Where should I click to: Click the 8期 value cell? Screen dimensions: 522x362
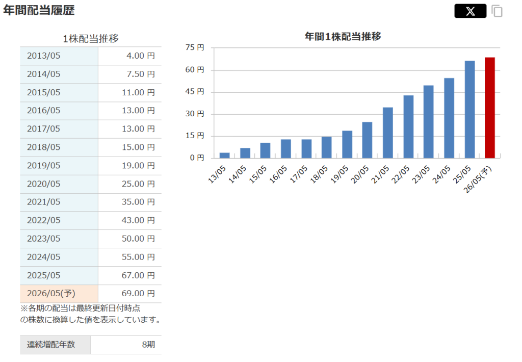tap(148, 345)
